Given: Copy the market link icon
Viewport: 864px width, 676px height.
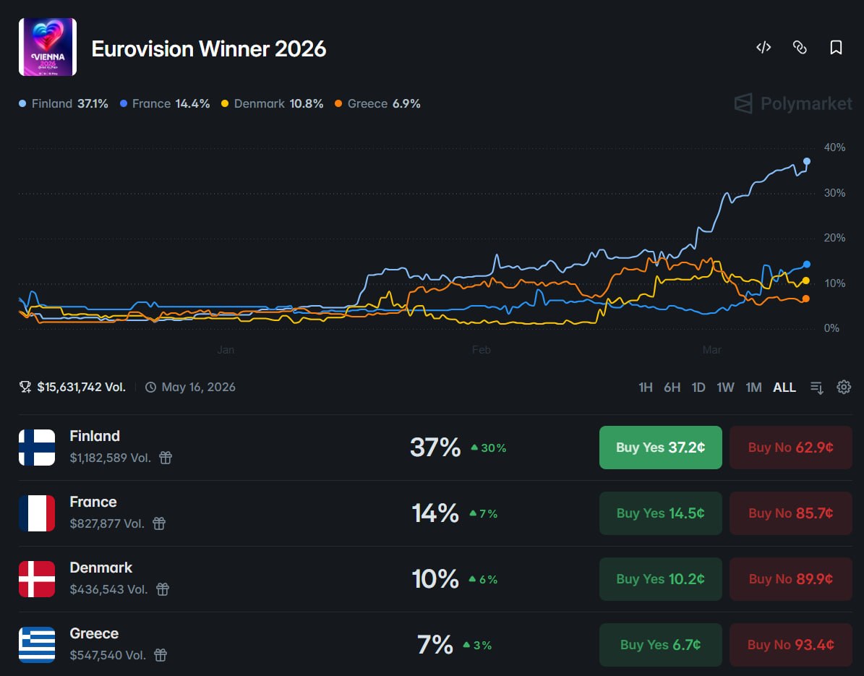Looking at the screenshot, I should coord(800,48).
